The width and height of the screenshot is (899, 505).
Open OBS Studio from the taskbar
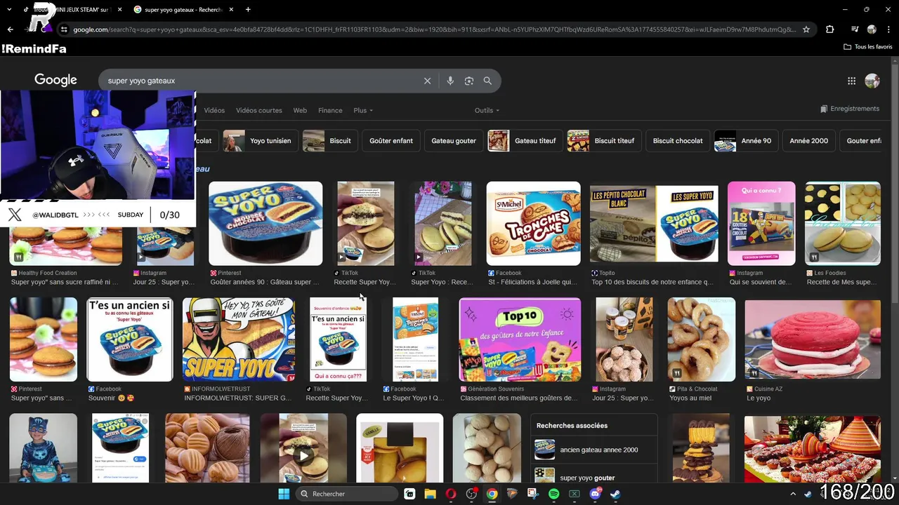[471, 494]
